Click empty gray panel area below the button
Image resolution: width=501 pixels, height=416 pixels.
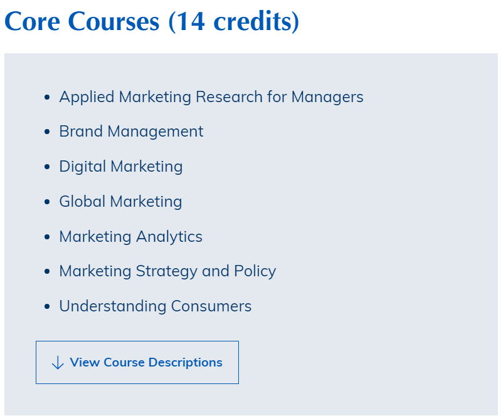[251, 400]
